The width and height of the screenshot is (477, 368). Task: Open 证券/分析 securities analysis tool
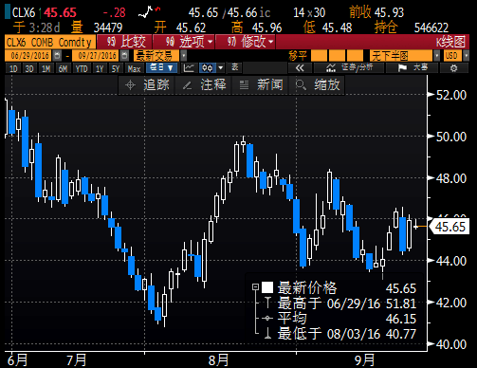coord(349,68)
